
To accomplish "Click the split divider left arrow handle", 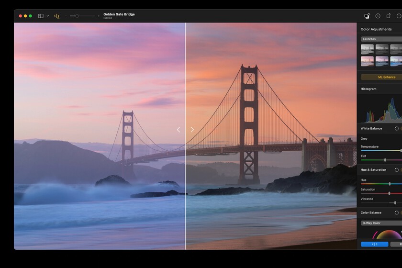I will [x=179, y=130].
